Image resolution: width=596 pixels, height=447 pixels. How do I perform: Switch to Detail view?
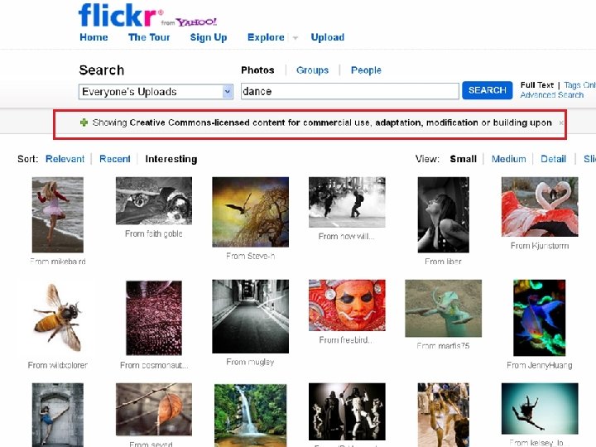point(554,159)
